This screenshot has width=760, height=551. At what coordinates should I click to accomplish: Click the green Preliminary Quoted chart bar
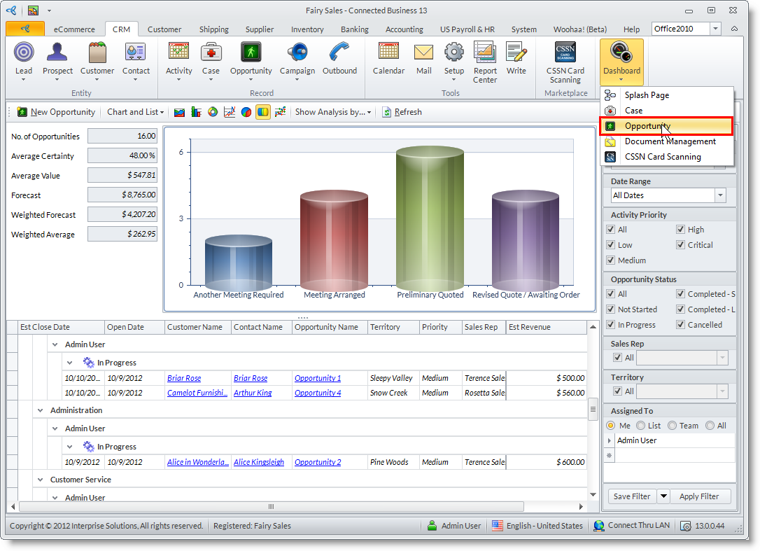tap(430, 218)
